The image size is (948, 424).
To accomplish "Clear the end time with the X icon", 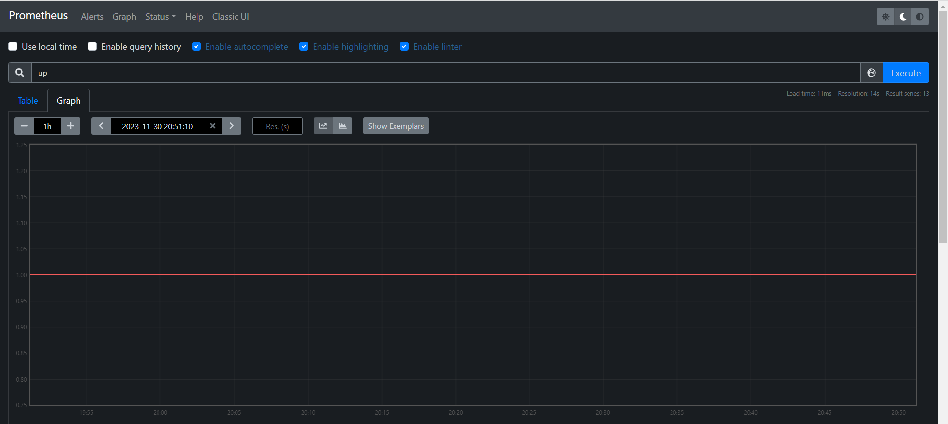I will point(213,126).
